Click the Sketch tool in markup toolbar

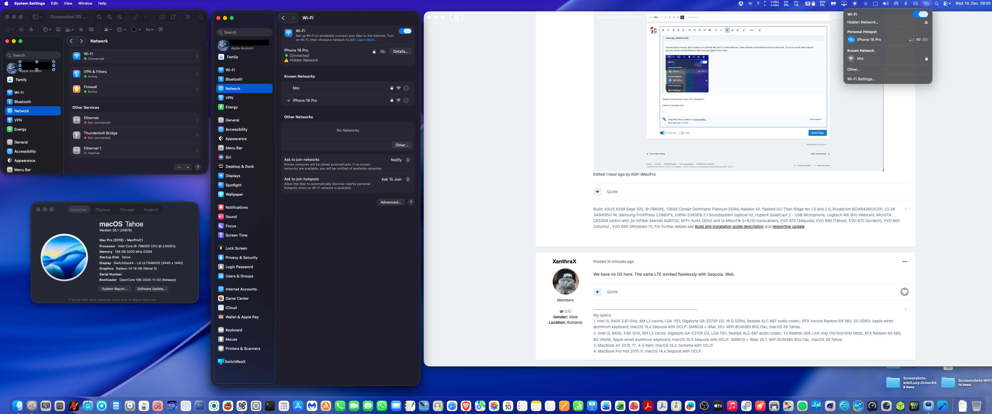31,30
